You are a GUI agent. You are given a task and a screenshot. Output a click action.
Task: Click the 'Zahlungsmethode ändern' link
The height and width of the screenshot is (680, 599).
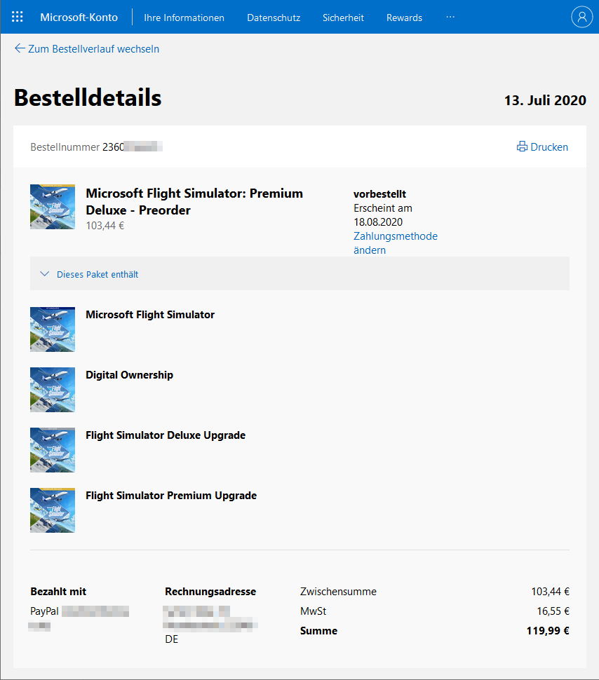[x=395, y=243]
